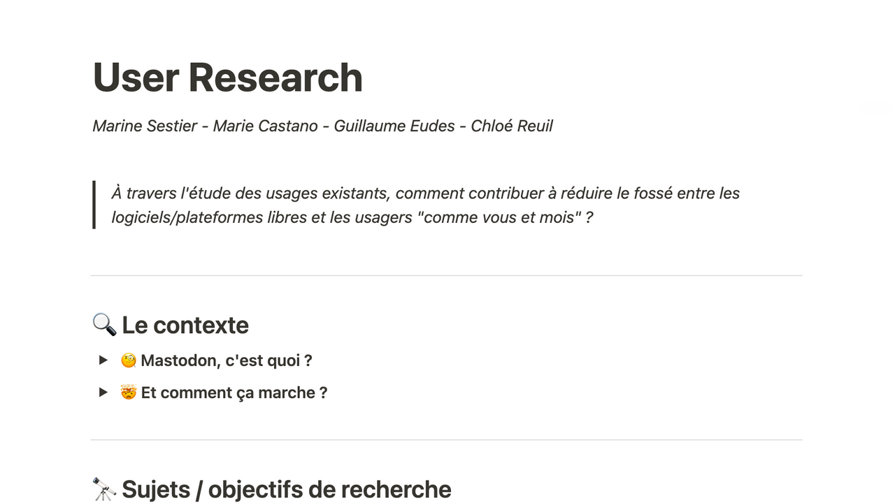Click the name Marine Sestier
The width and height of the screenshot is (895, 503).
(x=145, y=126)
